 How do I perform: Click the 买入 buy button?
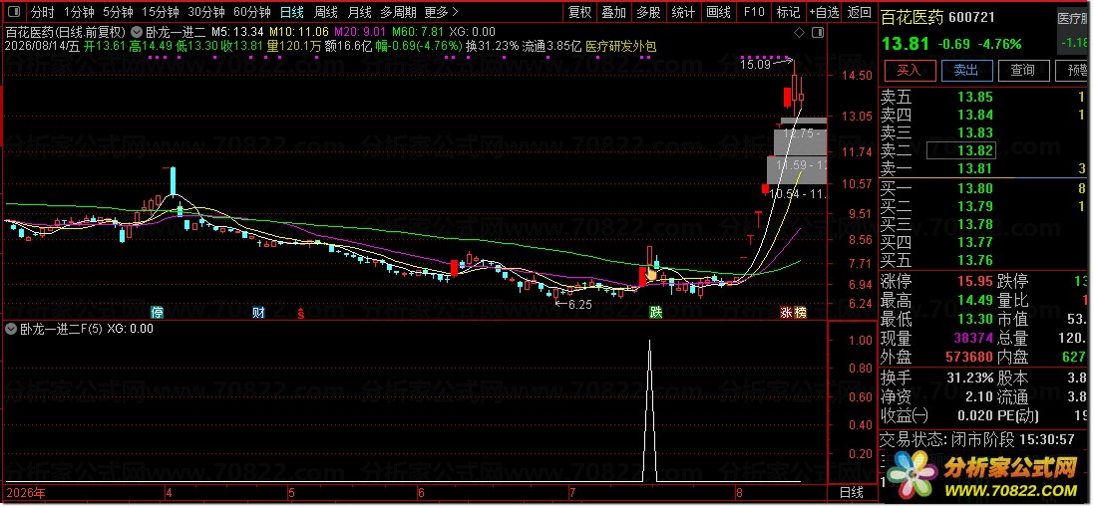[909, 70]
